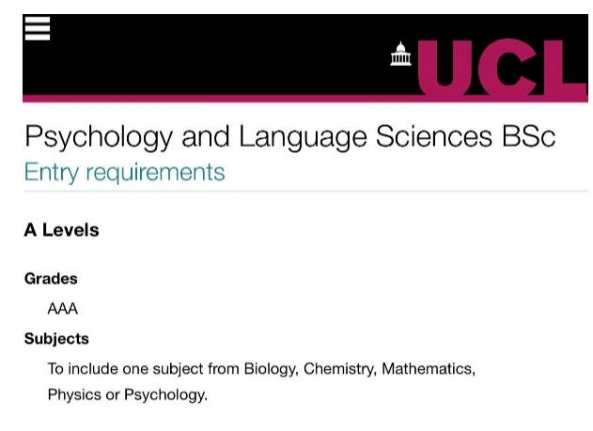The width and height of the screenshot is (593, 431).
Task: Select the A Levels heading
Action: click(x=62, y=230)
